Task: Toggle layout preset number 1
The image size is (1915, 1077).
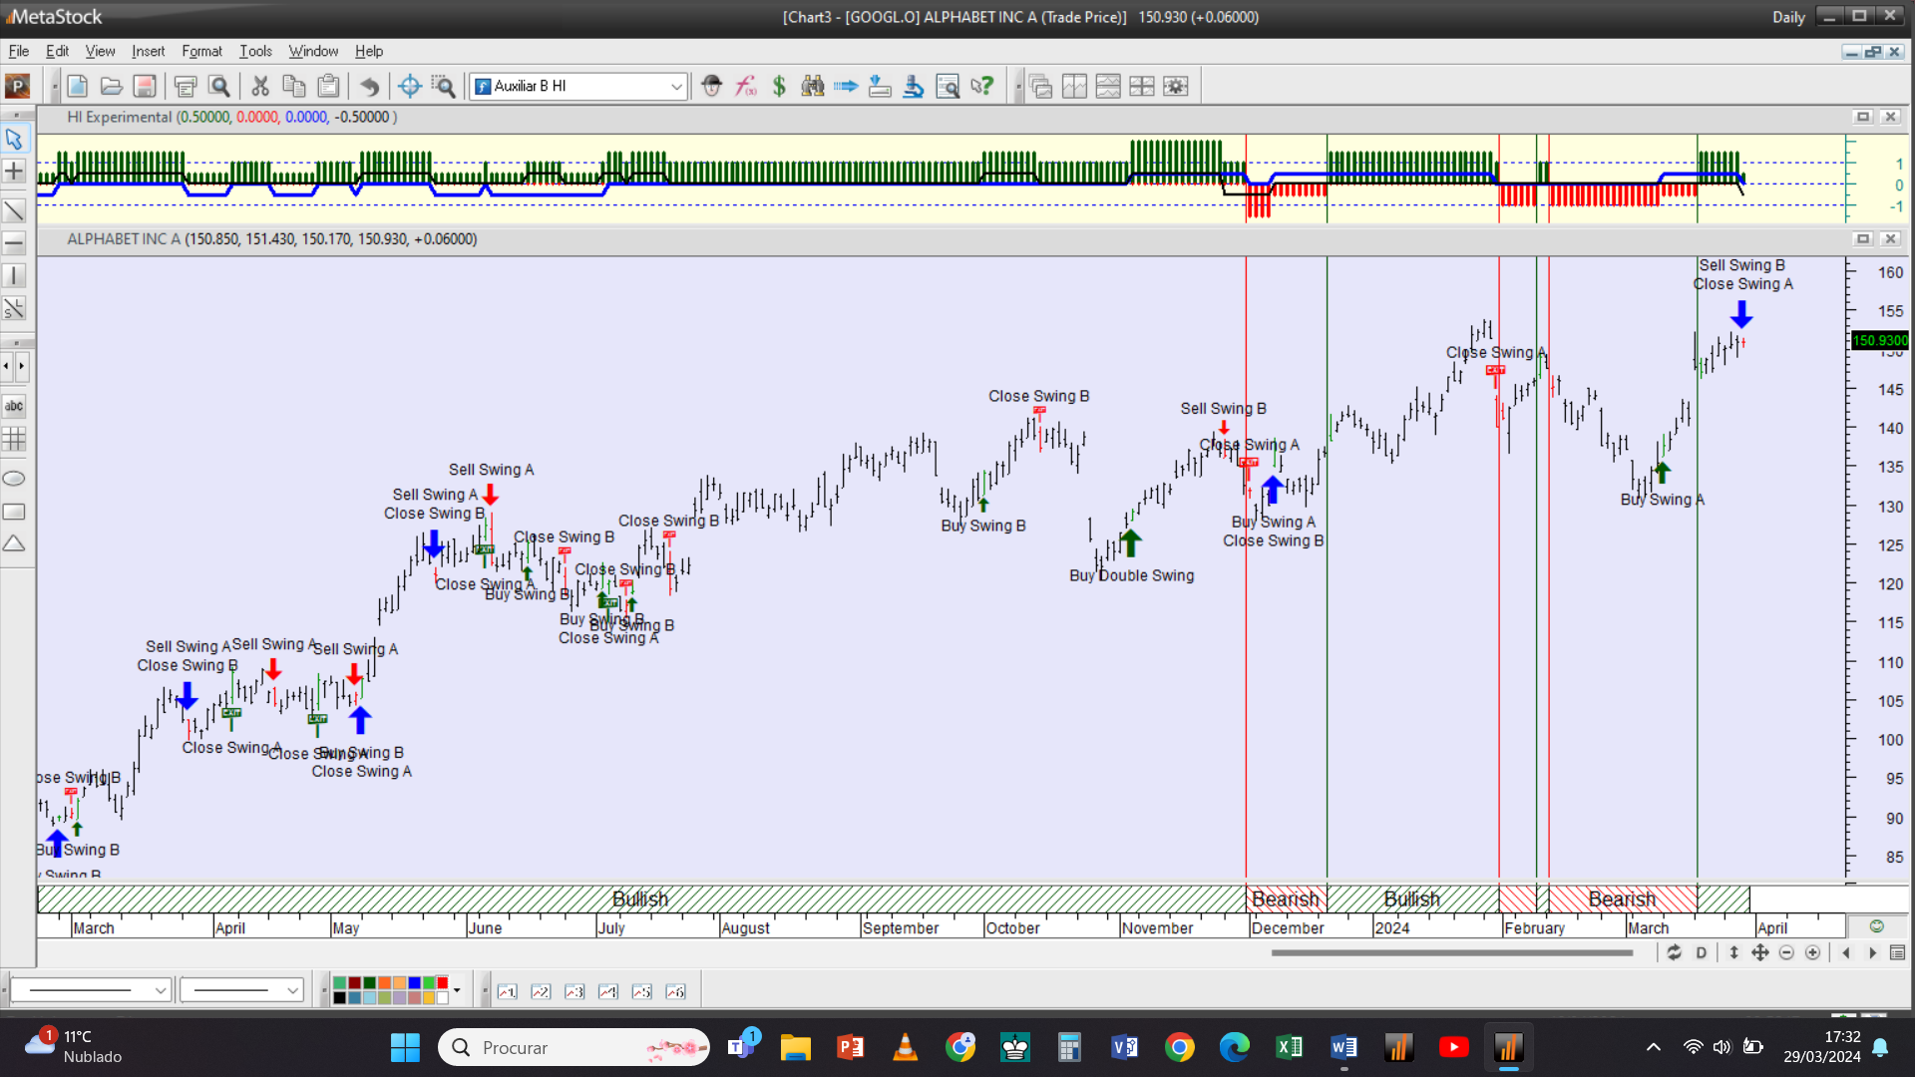Action: pyautogui.click(x=508, y=991)
